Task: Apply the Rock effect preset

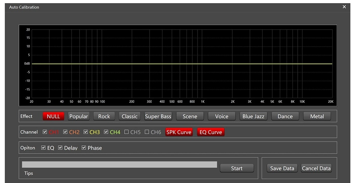Action: pos(104,116)
